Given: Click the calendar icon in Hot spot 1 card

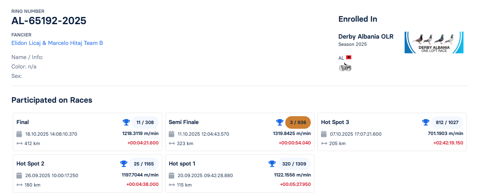Looking at the screenshot, I should click(x=172, y=175).
